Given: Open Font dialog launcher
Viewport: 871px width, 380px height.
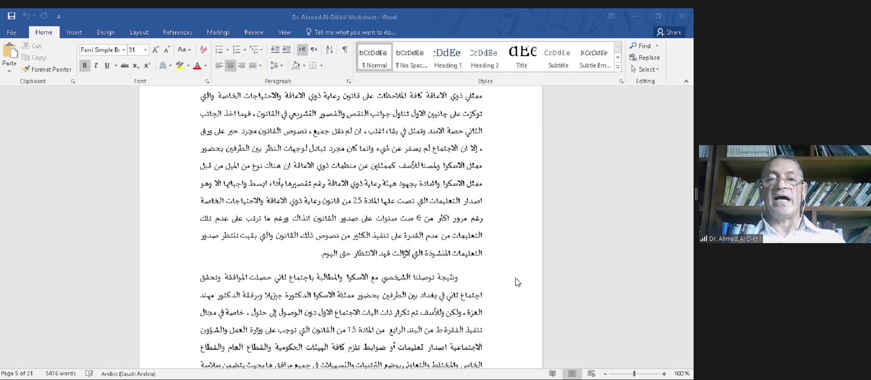Looking at the screenshot, I should (x=207, y=81).
